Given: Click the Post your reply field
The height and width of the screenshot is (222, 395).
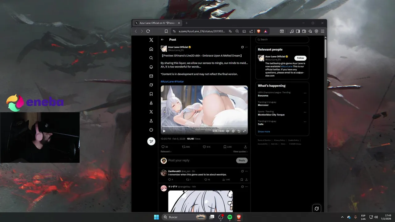Looking at the screenshot, I should [201, 160].
